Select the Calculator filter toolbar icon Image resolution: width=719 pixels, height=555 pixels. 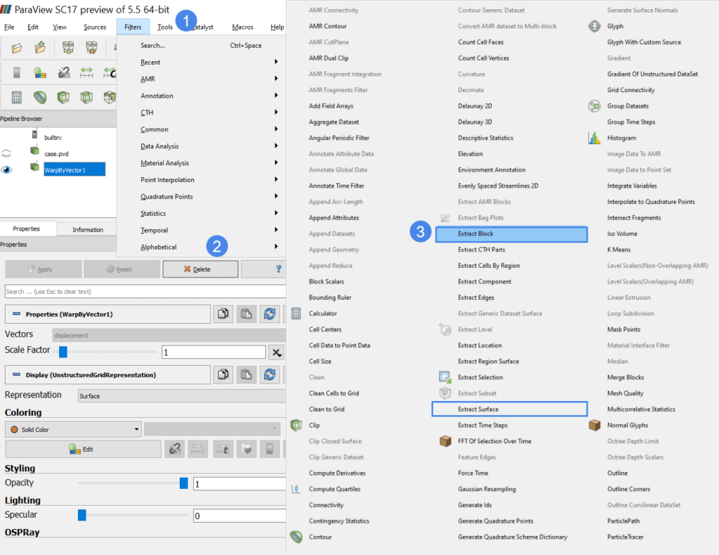pyautogui.click(x=15, y=98)
